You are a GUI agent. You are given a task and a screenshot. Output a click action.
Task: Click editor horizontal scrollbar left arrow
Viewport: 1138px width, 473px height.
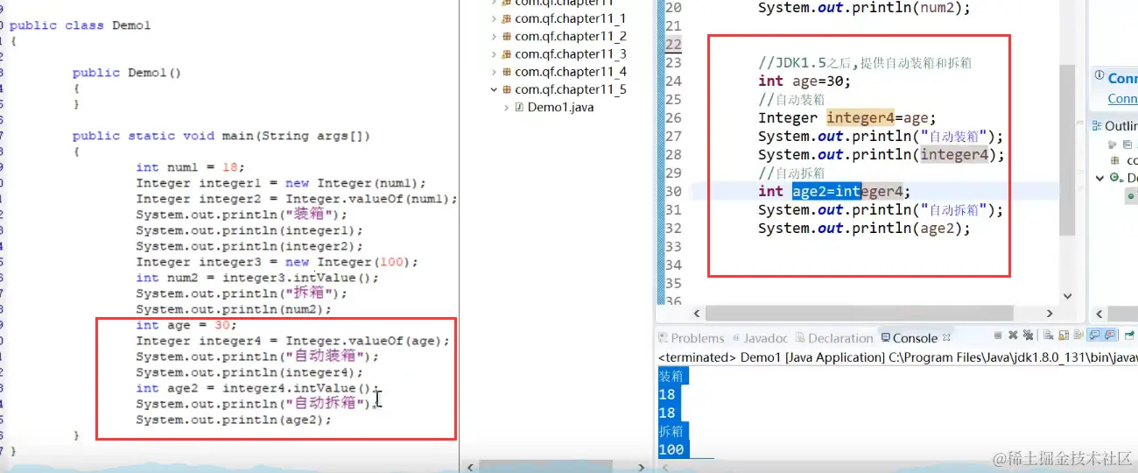(697, 313)
